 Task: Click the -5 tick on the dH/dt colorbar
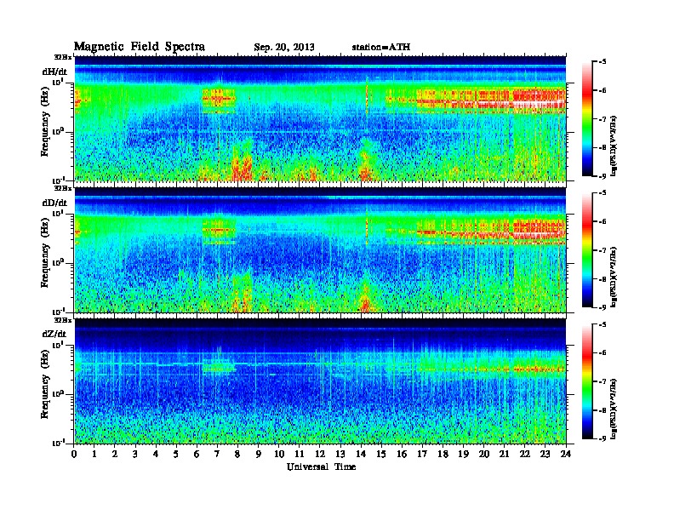[x=603, y=62]
